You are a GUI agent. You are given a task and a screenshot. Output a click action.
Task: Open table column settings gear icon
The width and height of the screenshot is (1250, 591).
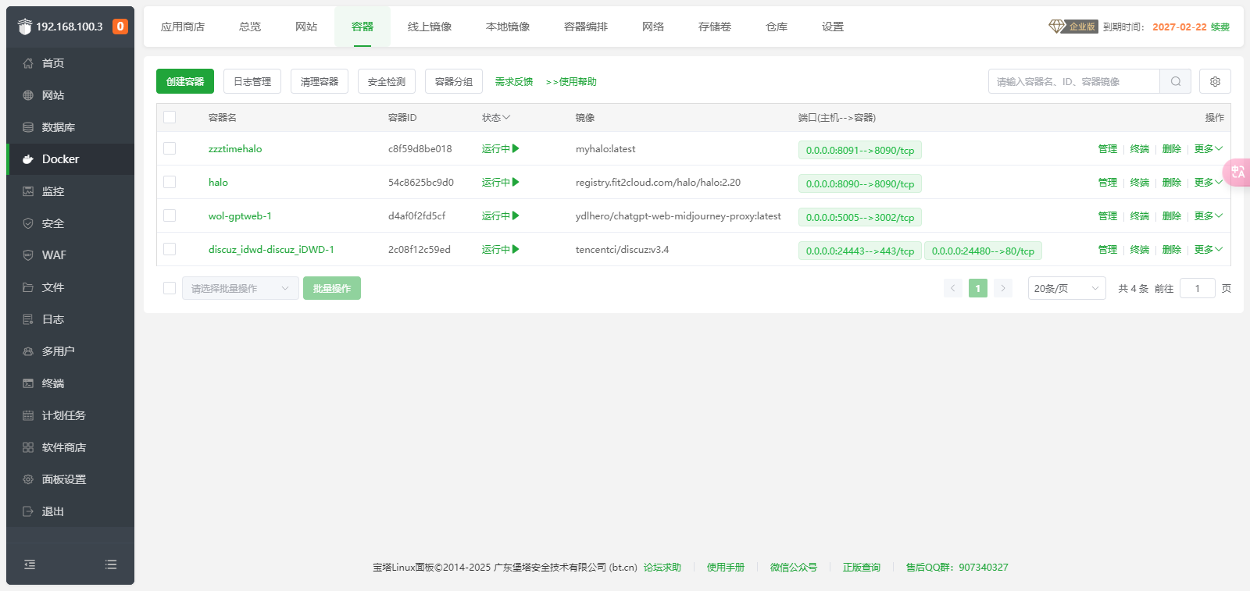click(1215, 81)
